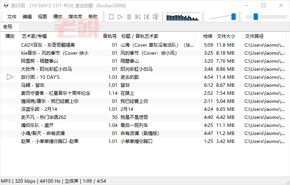Click the now-playing arrow indicator
The width and height of the screenshot is (290, 185).
click(x=10, y=77)
